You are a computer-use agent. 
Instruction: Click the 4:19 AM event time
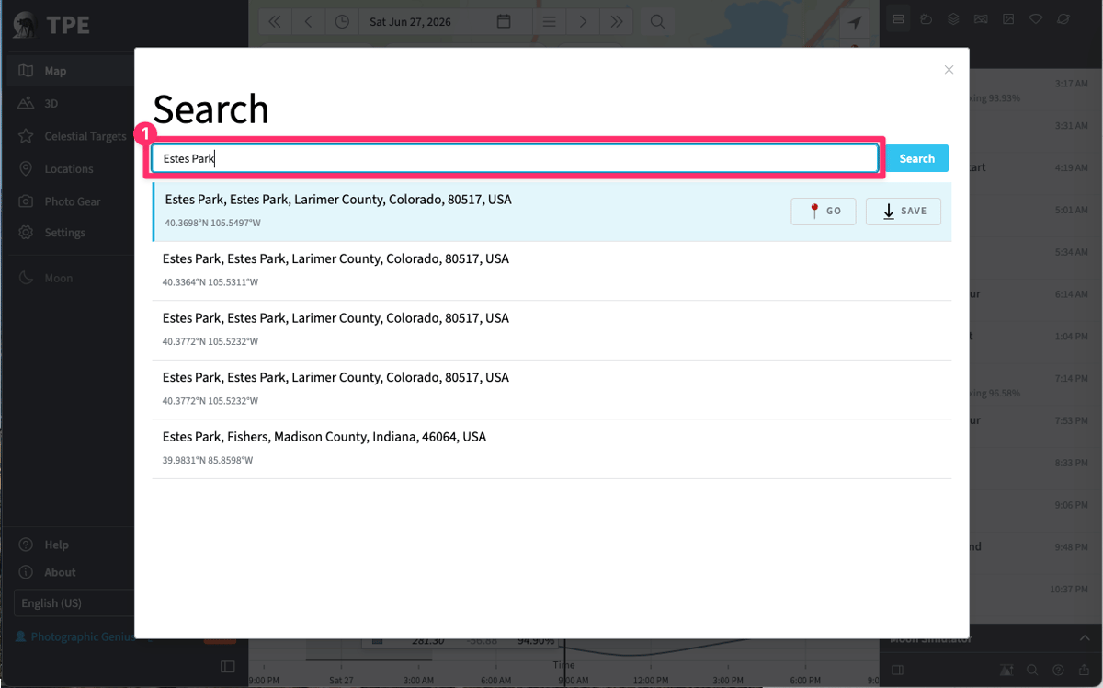click(x=1071, y=168)
